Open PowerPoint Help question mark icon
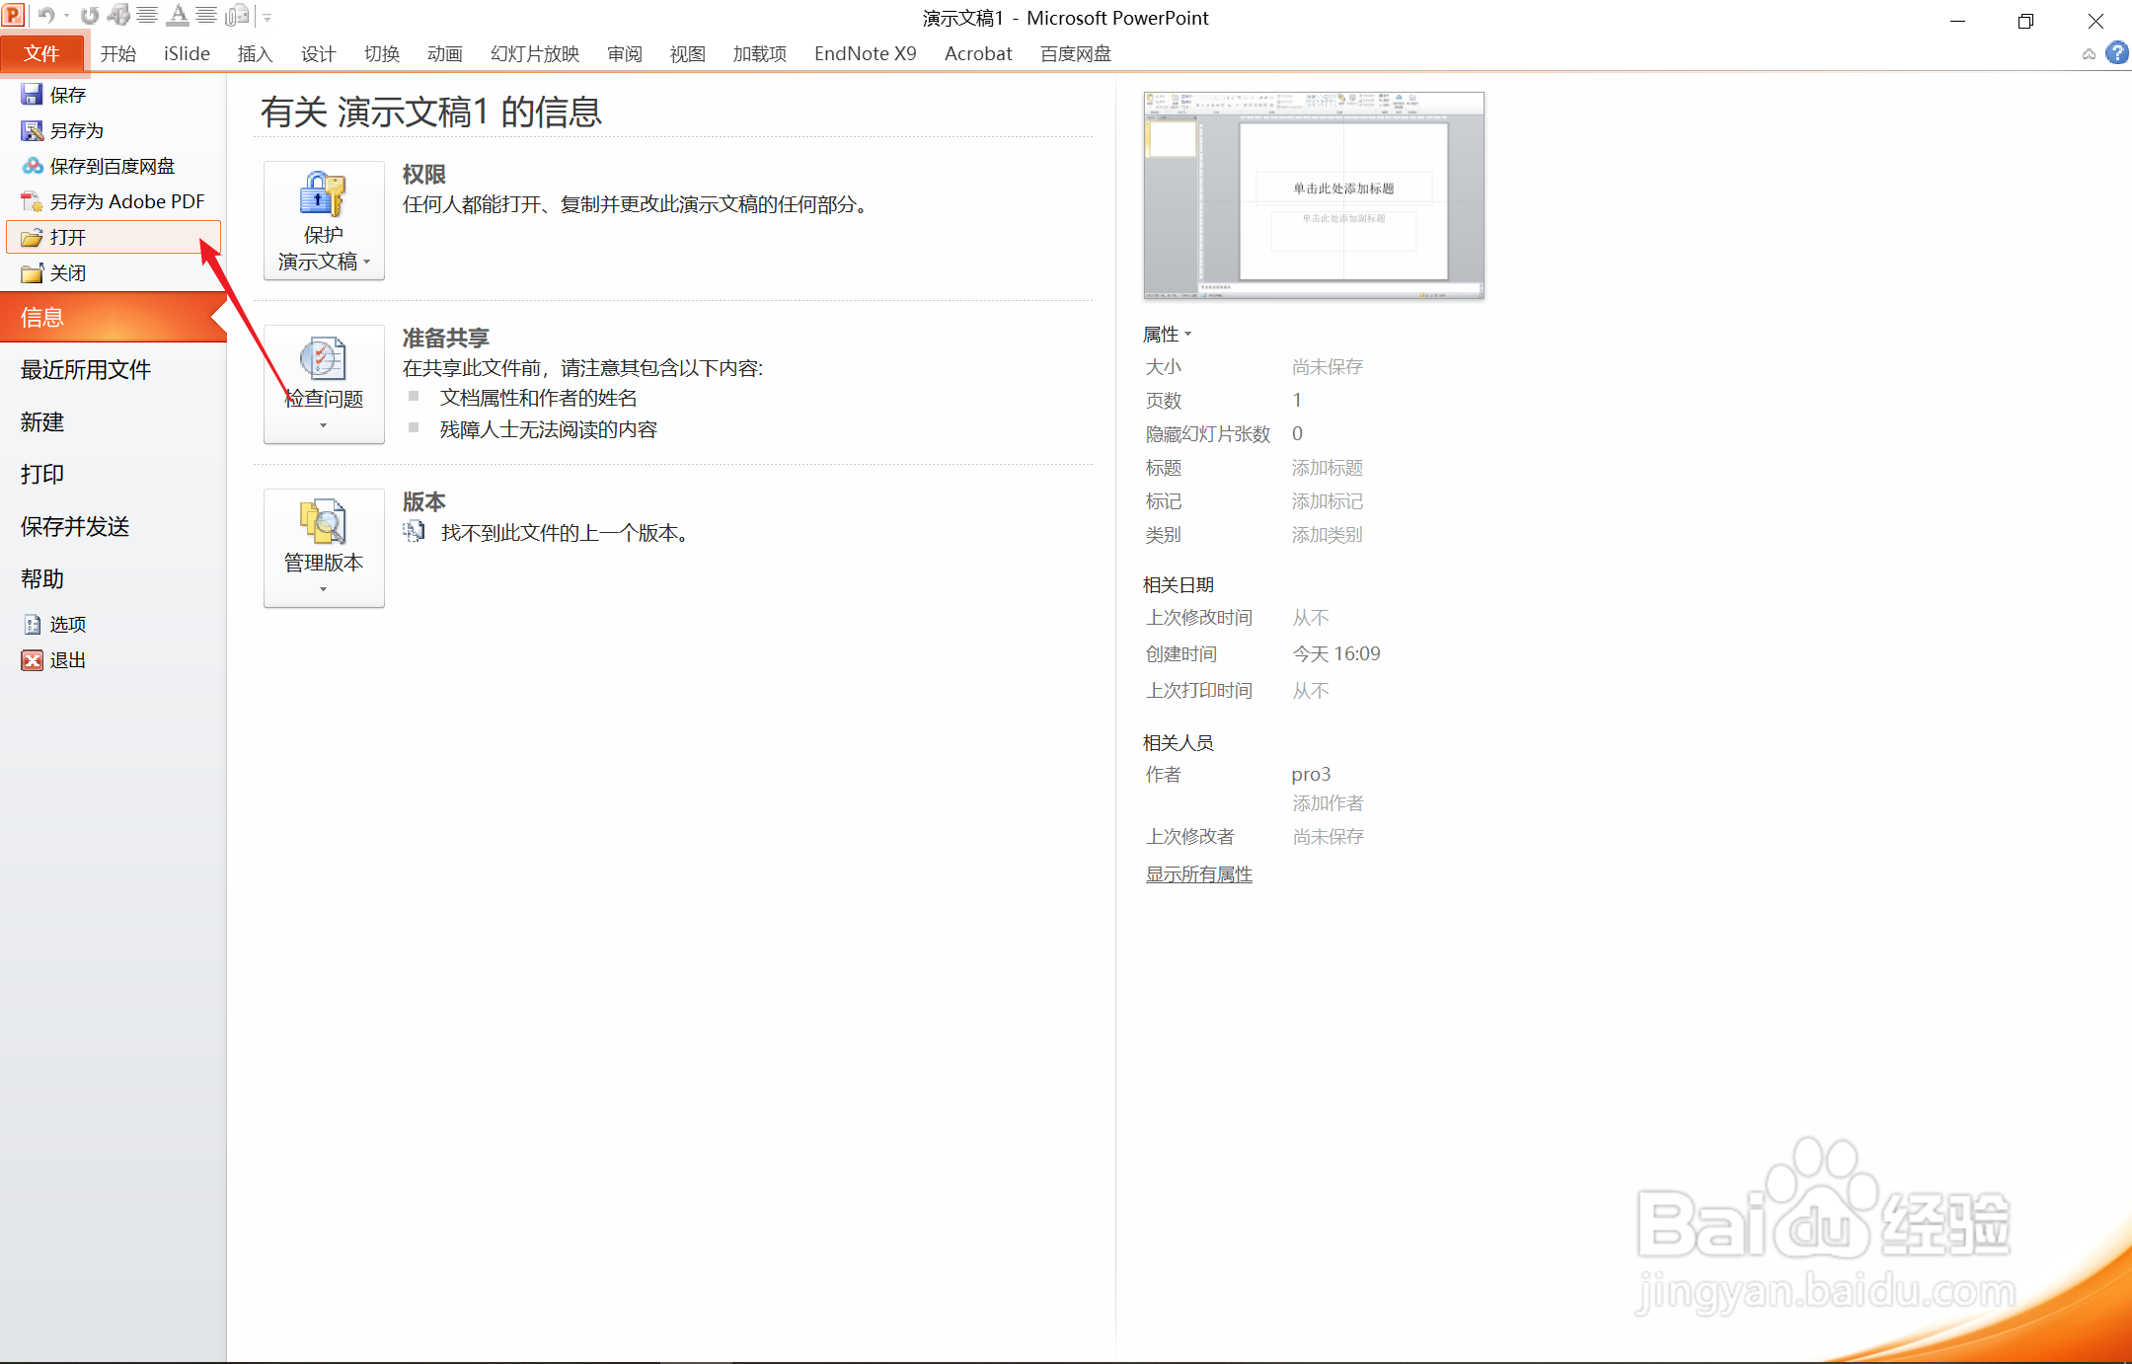The image size is (2132, 1364). [x=2118, y=53]
